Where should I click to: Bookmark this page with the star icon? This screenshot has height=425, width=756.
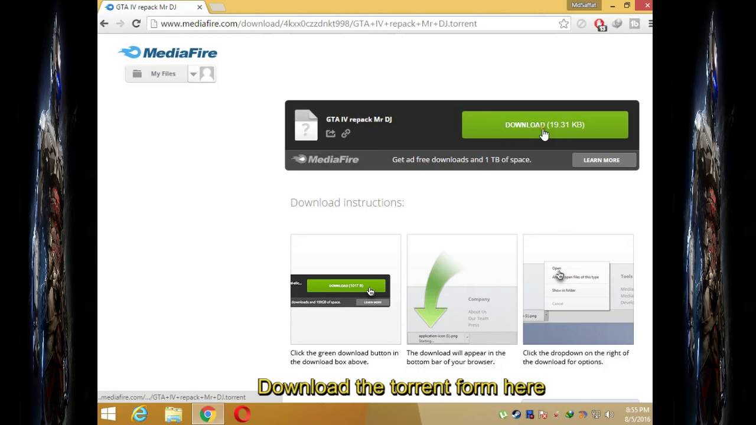pos(564,24)
